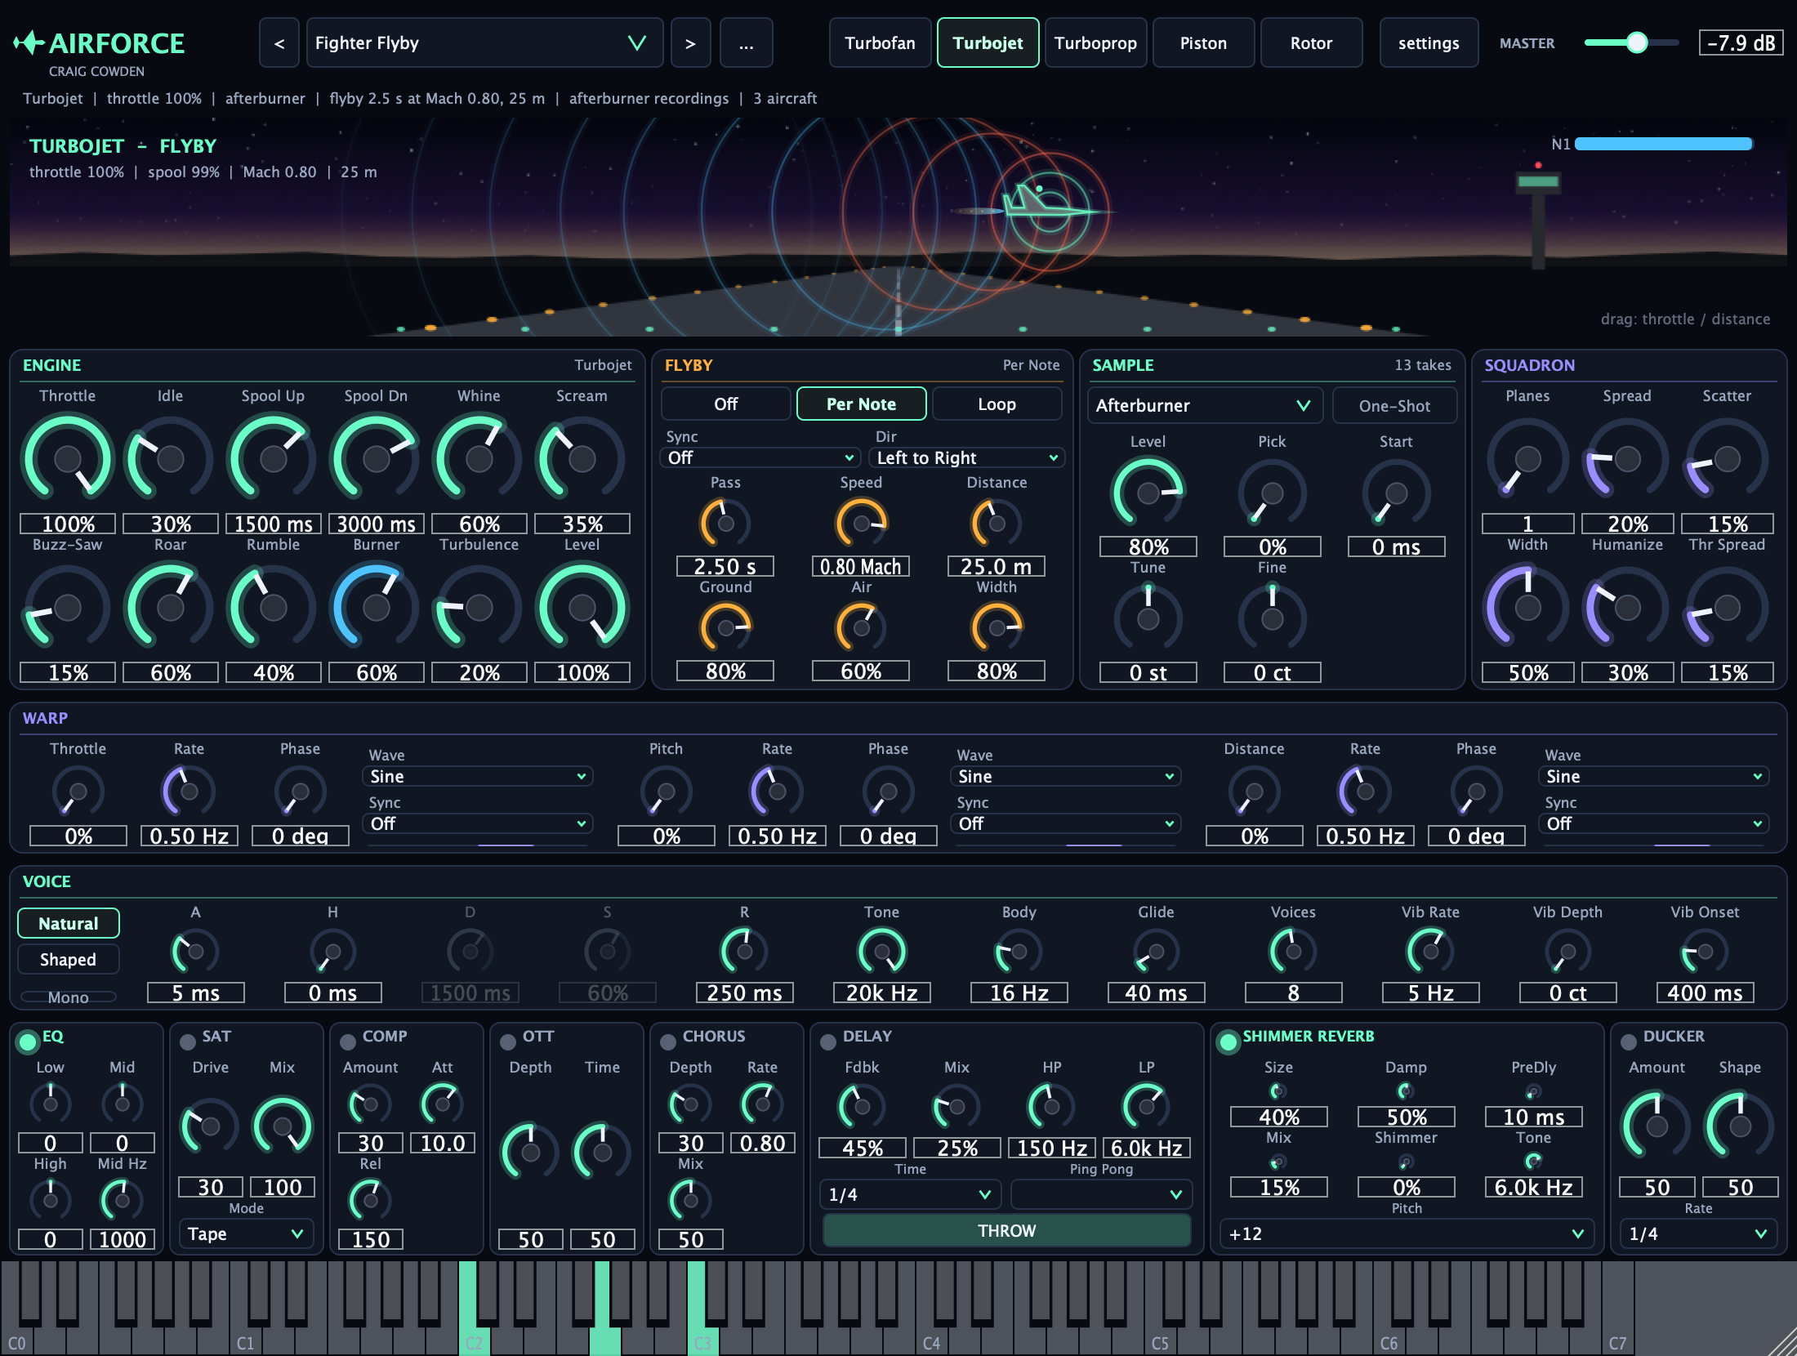Switch to the Piston engine tab
Screen dimensions: 1797x1356
tap(1203, 43)
